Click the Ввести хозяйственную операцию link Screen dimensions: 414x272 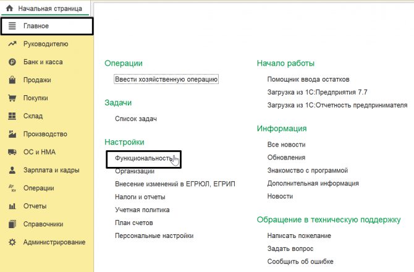(x=166, y=79)
